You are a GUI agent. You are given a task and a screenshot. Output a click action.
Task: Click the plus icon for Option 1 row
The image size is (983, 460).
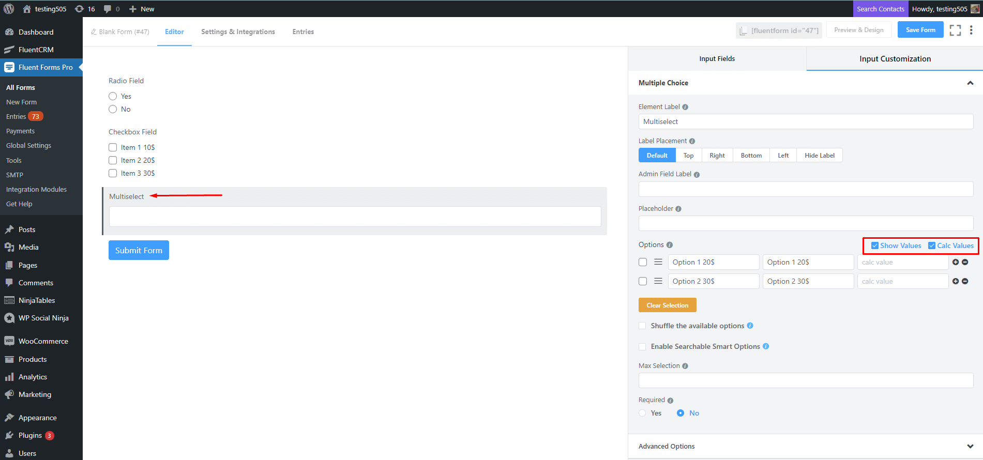(956, 262)
